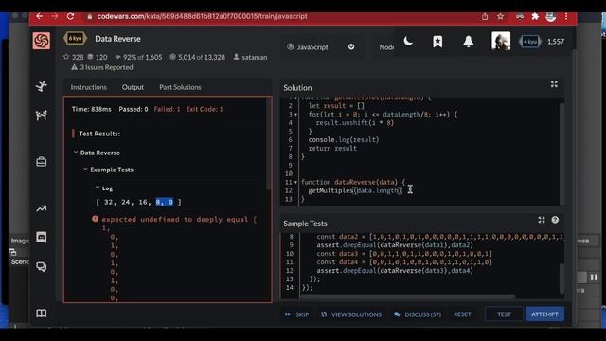606x341 pixels.
Task: Click line 12 getMultiples(data.length) code
Action: (x=355, y=190)
